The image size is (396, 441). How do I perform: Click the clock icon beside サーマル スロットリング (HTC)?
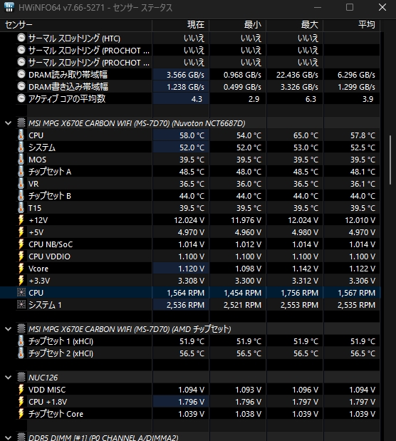pyautogui.click(x=21, y=38)
